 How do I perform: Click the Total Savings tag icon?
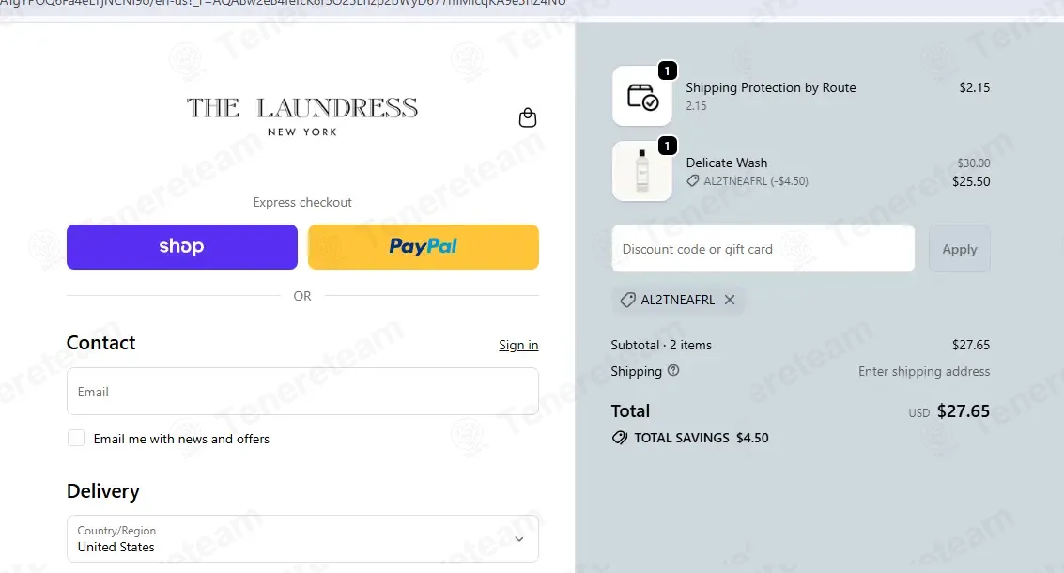620,438
